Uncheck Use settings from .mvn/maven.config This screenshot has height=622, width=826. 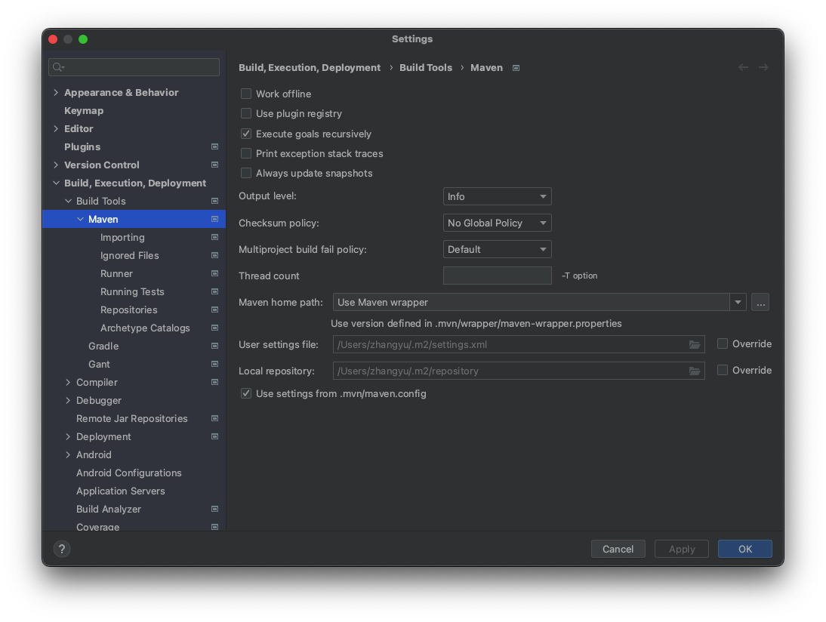coord(246,393)
